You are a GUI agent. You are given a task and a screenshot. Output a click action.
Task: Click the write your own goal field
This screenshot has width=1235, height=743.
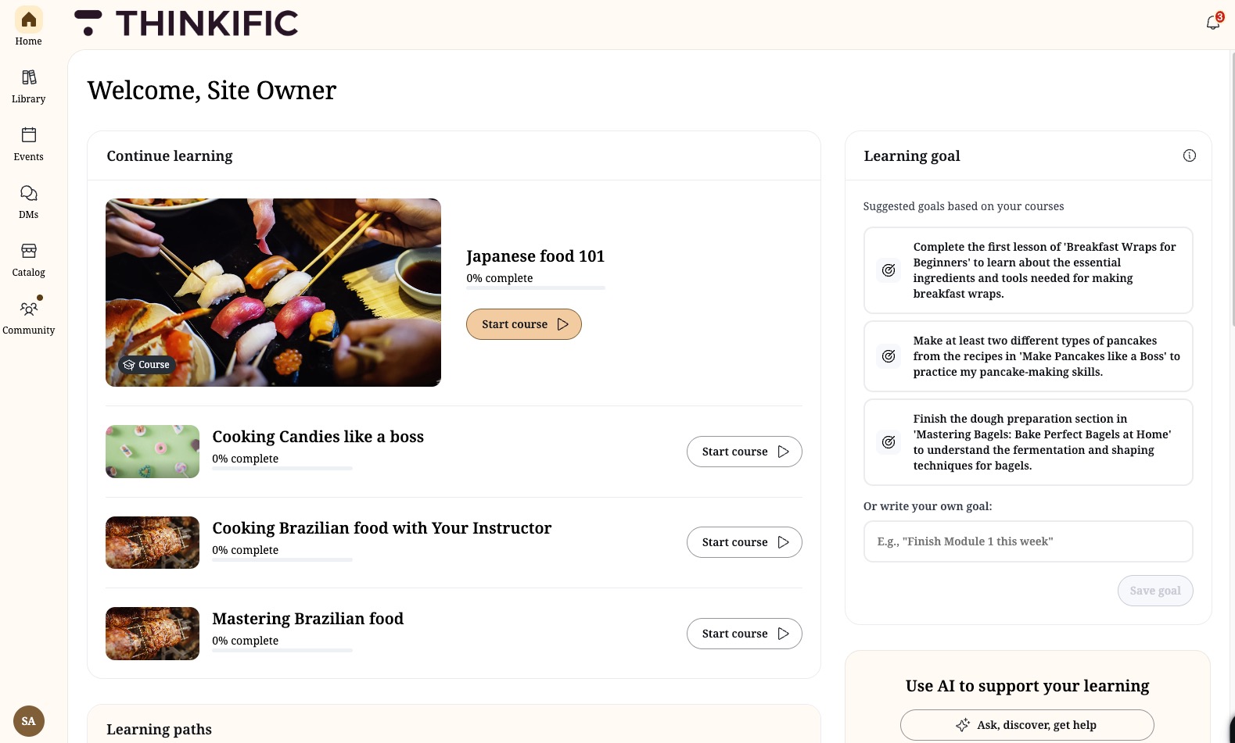pos(1029,541)
